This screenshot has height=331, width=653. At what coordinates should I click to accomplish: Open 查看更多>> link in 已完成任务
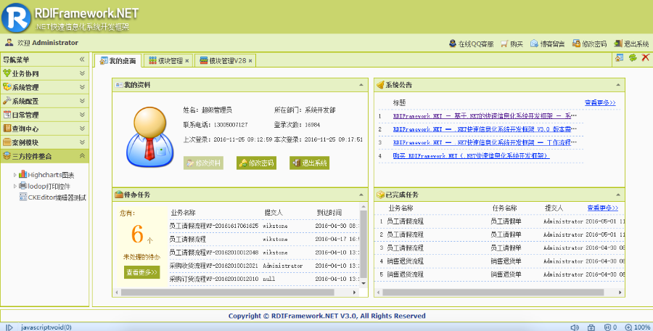(603, 208)
